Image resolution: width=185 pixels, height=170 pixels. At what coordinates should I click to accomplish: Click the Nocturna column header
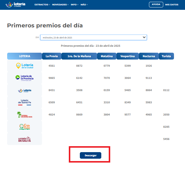pos(149,56)
